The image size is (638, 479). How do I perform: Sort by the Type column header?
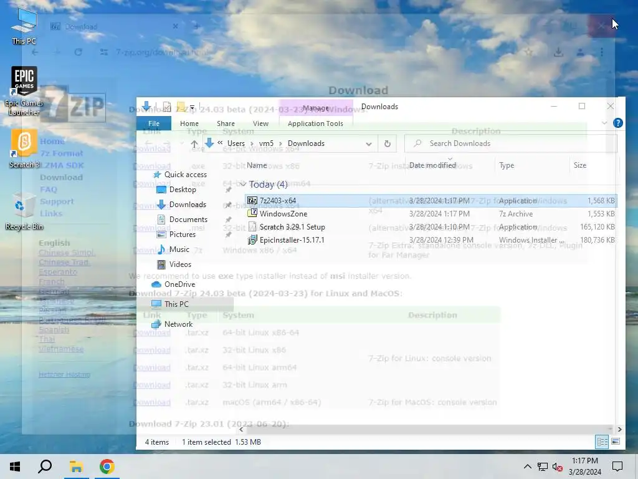[507, 165]
